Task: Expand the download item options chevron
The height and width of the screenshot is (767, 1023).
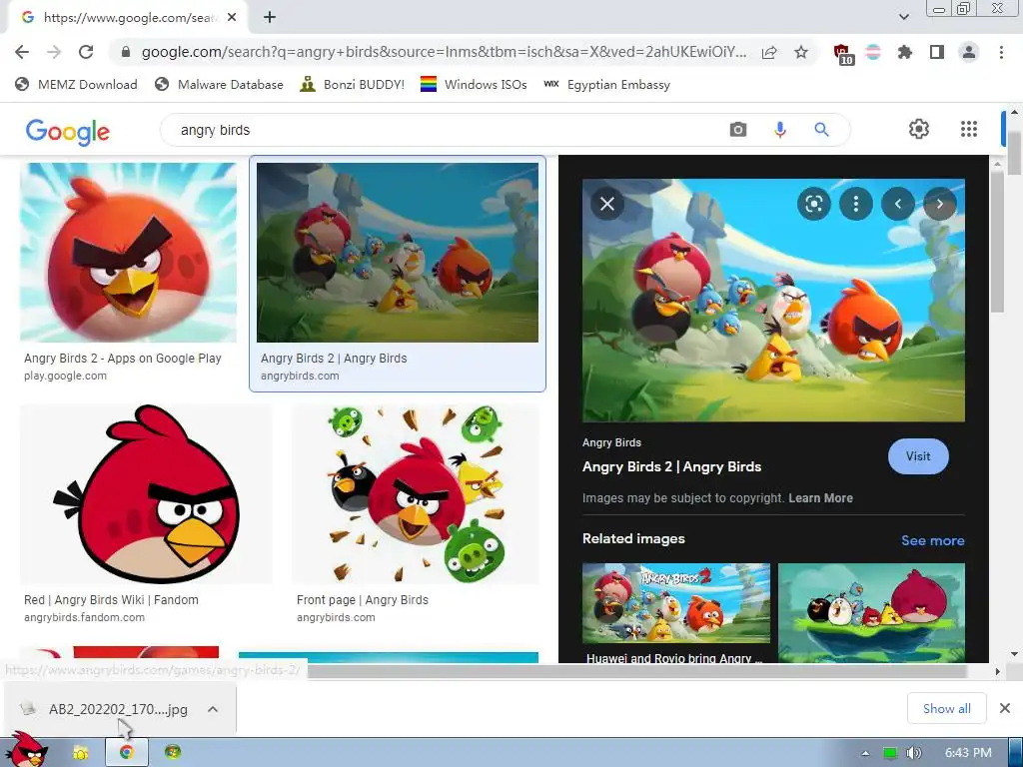Action: point(213,709)
